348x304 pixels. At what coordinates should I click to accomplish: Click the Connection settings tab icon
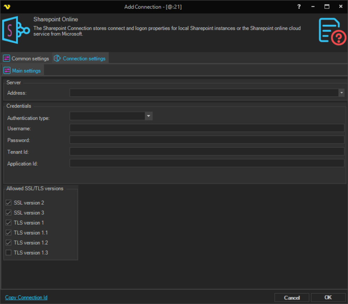tap(57, 58)
